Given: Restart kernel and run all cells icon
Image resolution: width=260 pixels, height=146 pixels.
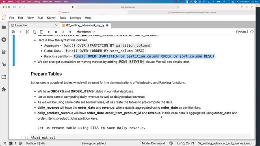Looking at the screenshot, I should pyautogui.click(x=70, y=32).
